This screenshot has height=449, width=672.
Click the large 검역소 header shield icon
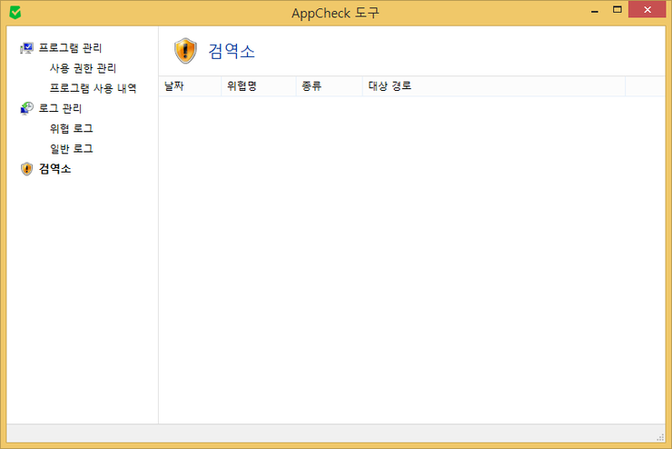[185, 51]
